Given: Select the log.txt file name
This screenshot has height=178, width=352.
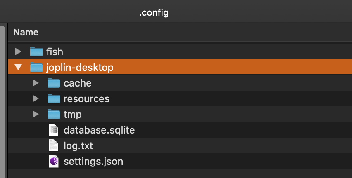Looking at the screenshot, I should coord(78,146).
